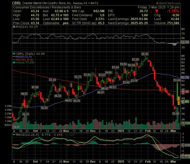Select the 47.68 price label
Viewport: 190px width, 164px height.
[35, 87]
